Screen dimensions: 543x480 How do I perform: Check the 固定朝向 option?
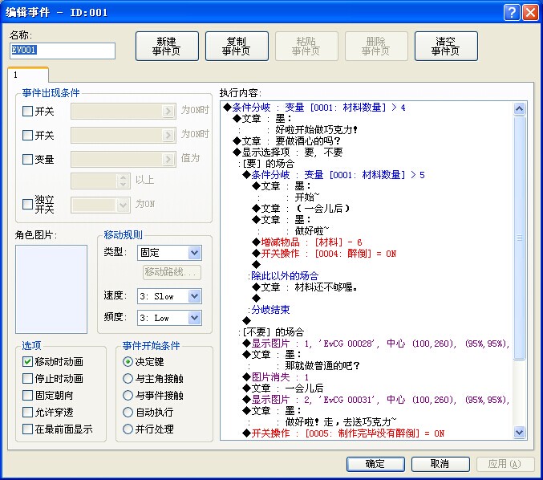coord(27,396)
